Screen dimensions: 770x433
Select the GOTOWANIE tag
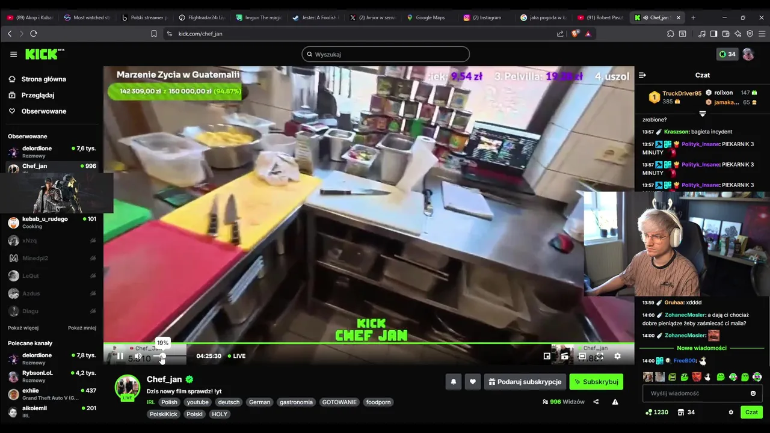pos(339,402)
